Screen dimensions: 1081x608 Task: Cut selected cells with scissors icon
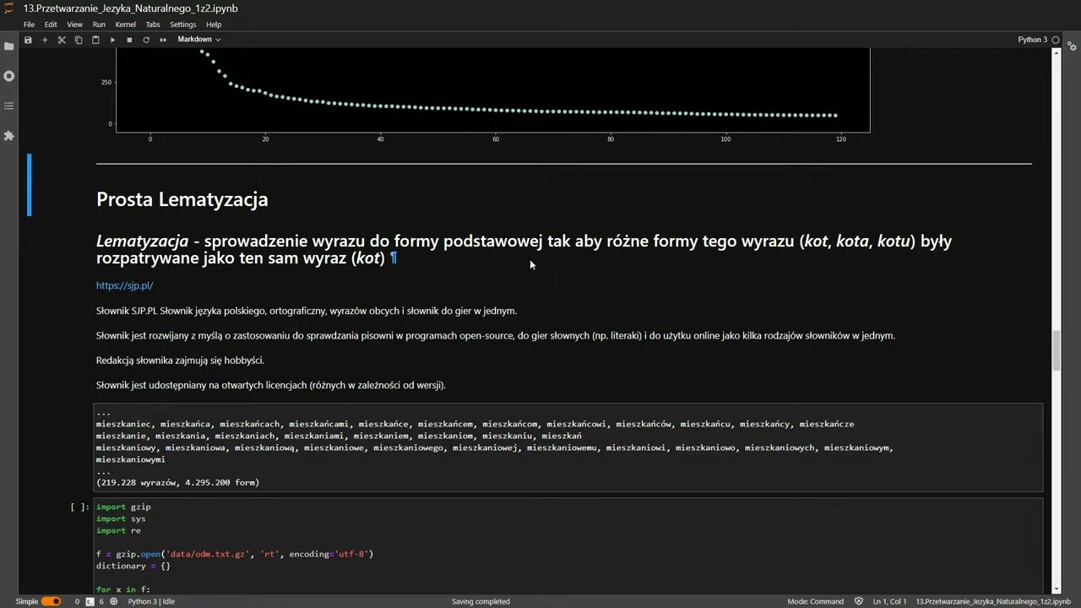(x=62, y=40)
